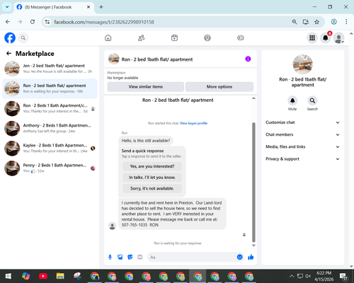Click the listing thumbnail in the chat header
Image resolution: width=354 pixels, height=283 pixels.
(x=114, y=59)
